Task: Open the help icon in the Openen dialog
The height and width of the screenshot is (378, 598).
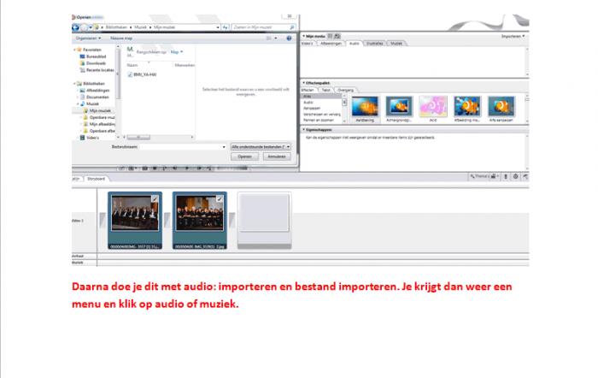Action: tap(289, 38)
